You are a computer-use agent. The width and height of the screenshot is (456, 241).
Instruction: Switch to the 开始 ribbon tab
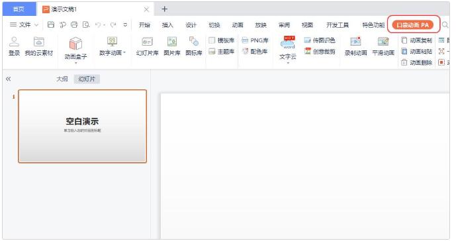pyautogui.click(x=144, y=25)
